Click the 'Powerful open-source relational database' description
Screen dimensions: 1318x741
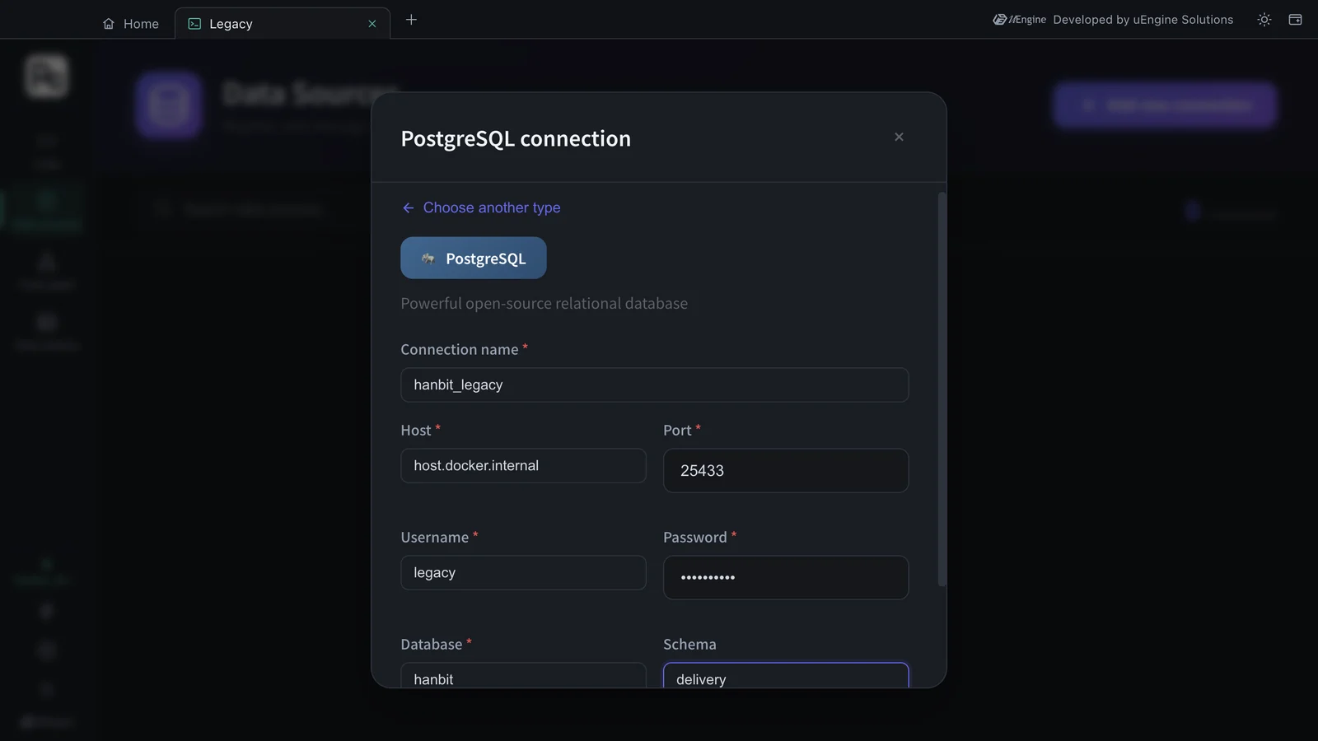click(544, 303)
